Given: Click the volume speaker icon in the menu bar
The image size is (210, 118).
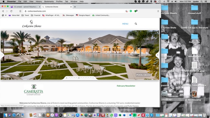Looking at the screenshot, I should pyautogui.click(x=176, y=2).
